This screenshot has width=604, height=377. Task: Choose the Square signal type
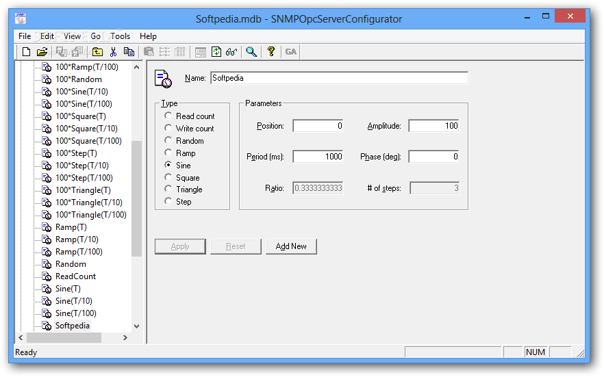(x=168, y=177)
